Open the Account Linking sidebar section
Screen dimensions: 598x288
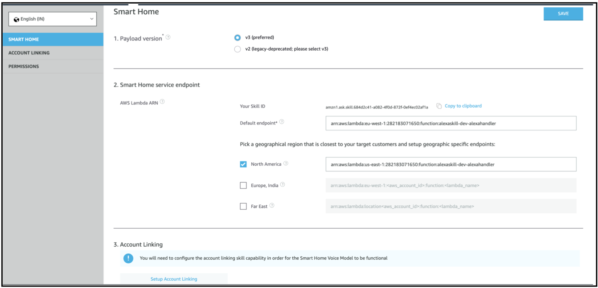[53, 53]
